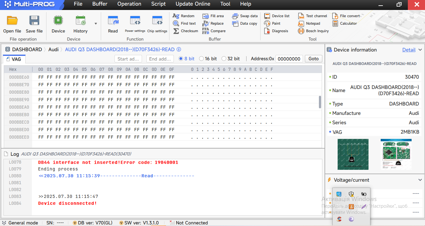
Task: Open the Buffer menu
Action: [100, 4]
